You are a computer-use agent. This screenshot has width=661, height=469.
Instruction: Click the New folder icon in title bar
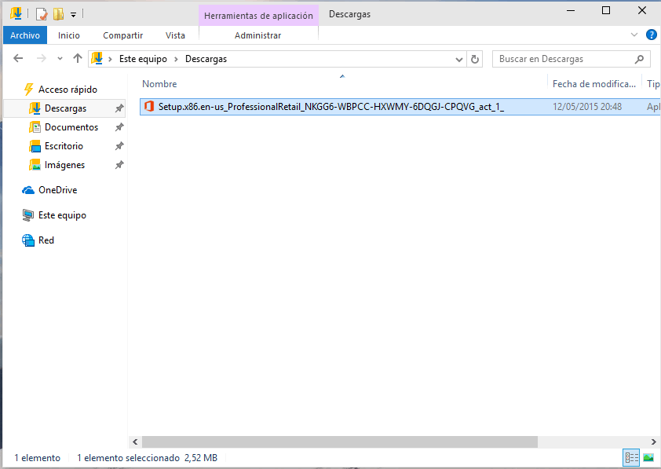click(58, 13)
